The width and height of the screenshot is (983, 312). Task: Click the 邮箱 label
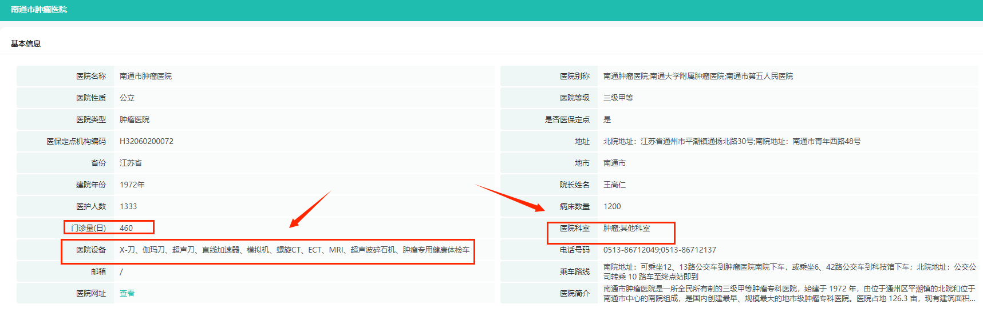[x=98, y=271]
